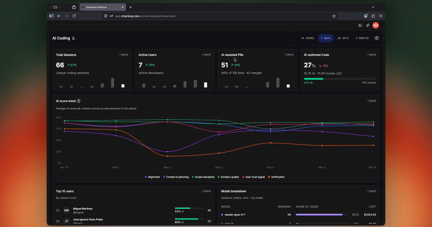The height and width of the screenshot is (227, 432).
Task: Click the info icon next to AI score trend
Action: (x=79, y=101)
